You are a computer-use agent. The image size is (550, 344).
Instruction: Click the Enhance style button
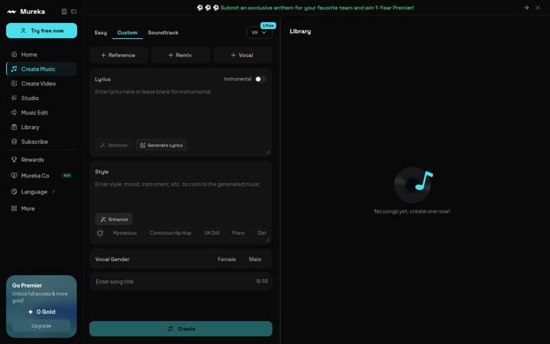point(114,219)
